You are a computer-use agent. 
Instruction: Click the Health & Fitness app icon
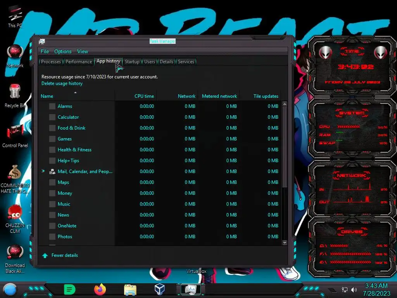tap(52, 150)
